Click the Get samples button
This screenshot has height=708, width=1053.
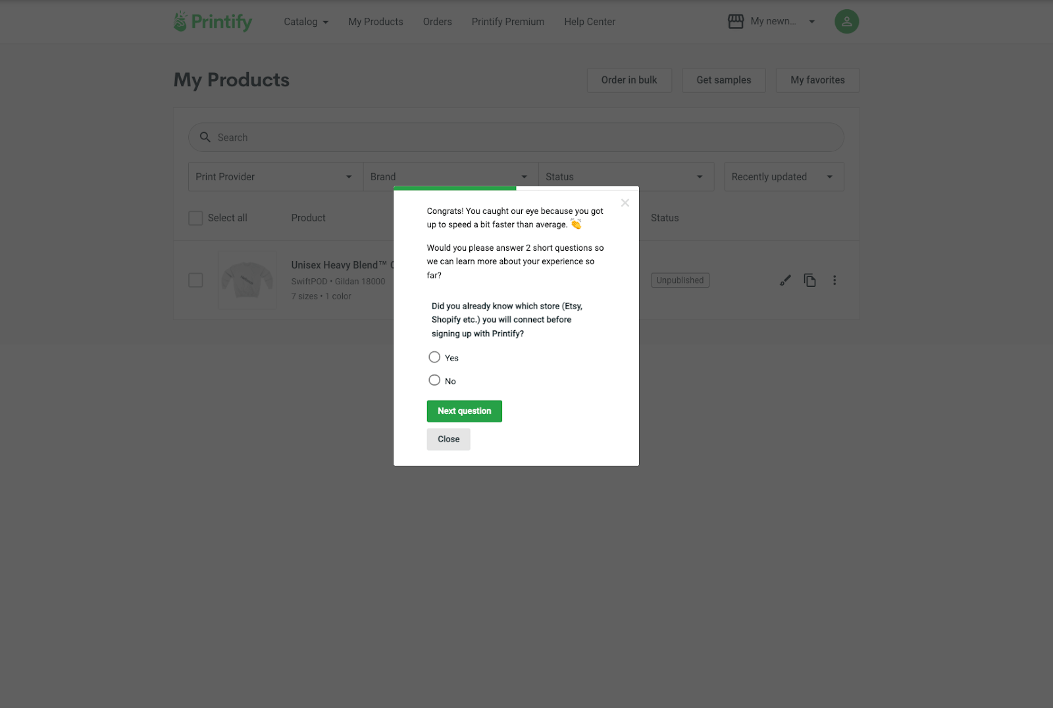point(724,80)
